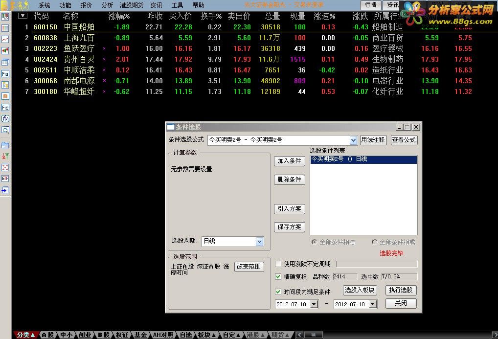This screenshot has width=498, height=339.
Task: Click the 执行选股 button
Action: [x=401, y=290]
